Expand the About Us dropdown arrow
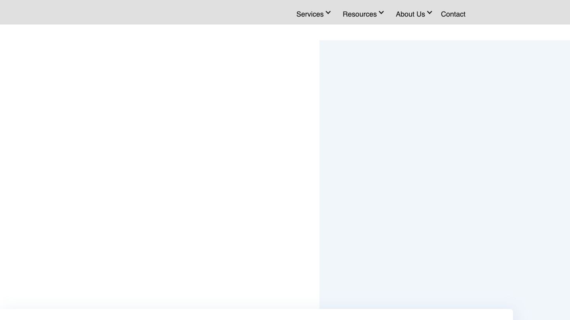 coord(429,13)
